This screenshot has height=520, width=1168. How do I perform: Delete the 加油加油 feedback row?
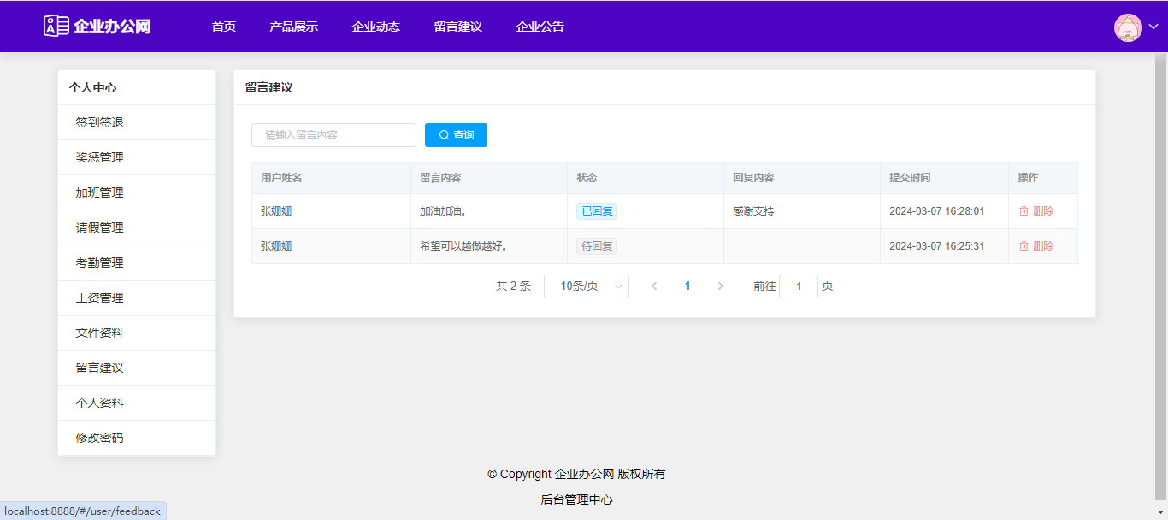(x=1036, y=211)
